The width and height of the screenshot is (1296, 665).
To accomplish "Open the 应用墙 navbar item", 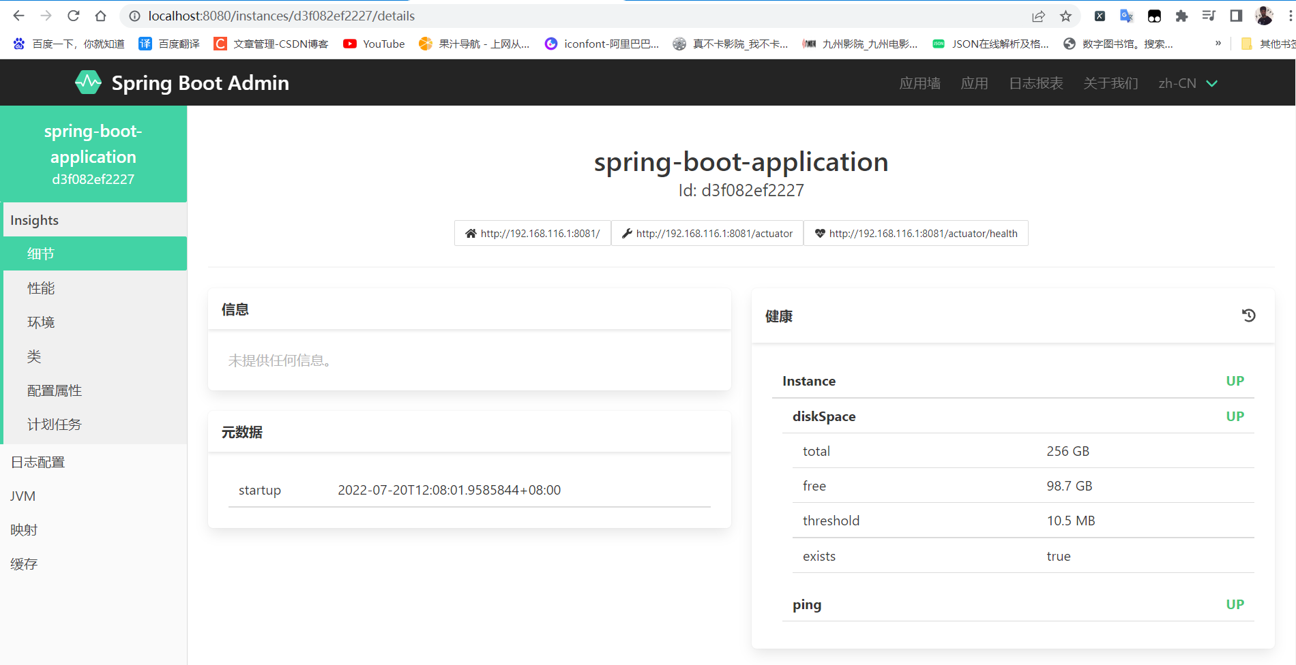I will coord(919,83).
